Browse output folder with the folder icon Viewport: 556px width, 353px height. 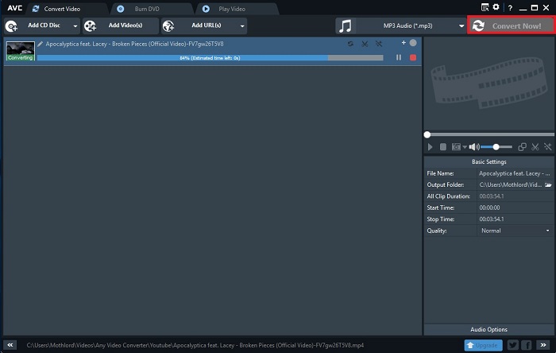click(x=548, y=184)
